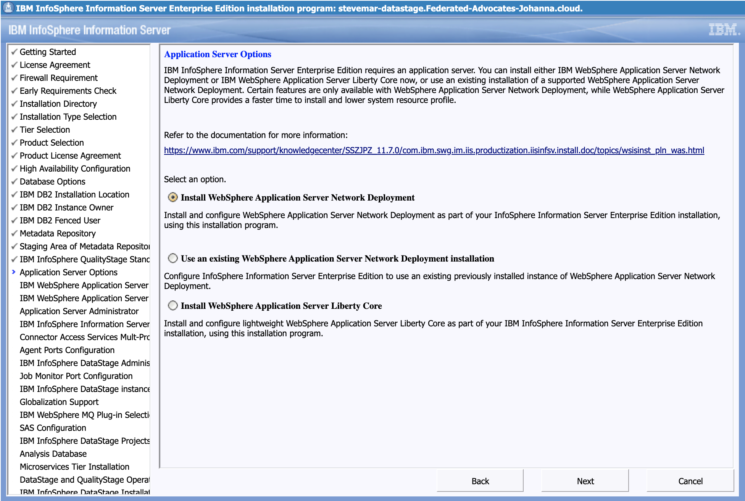Select the Firewall Requirement step
Screen dimensions: 745x501
[59, 78]
